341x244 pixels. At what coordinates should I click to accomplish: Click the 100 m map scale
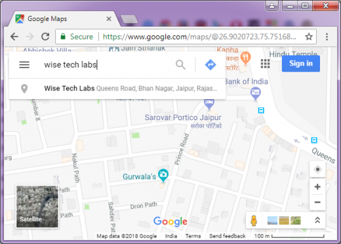coord(289,236)
